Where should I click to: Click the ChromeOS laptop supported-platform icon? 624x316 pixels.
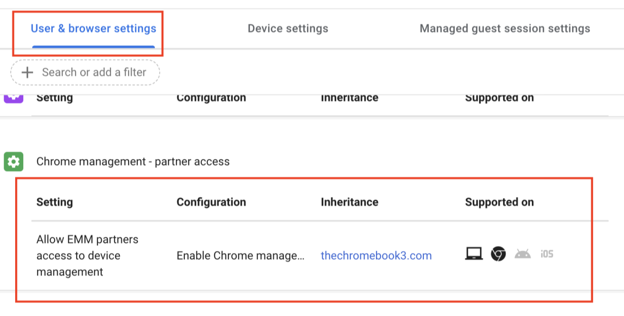click(x=474, y=254)
